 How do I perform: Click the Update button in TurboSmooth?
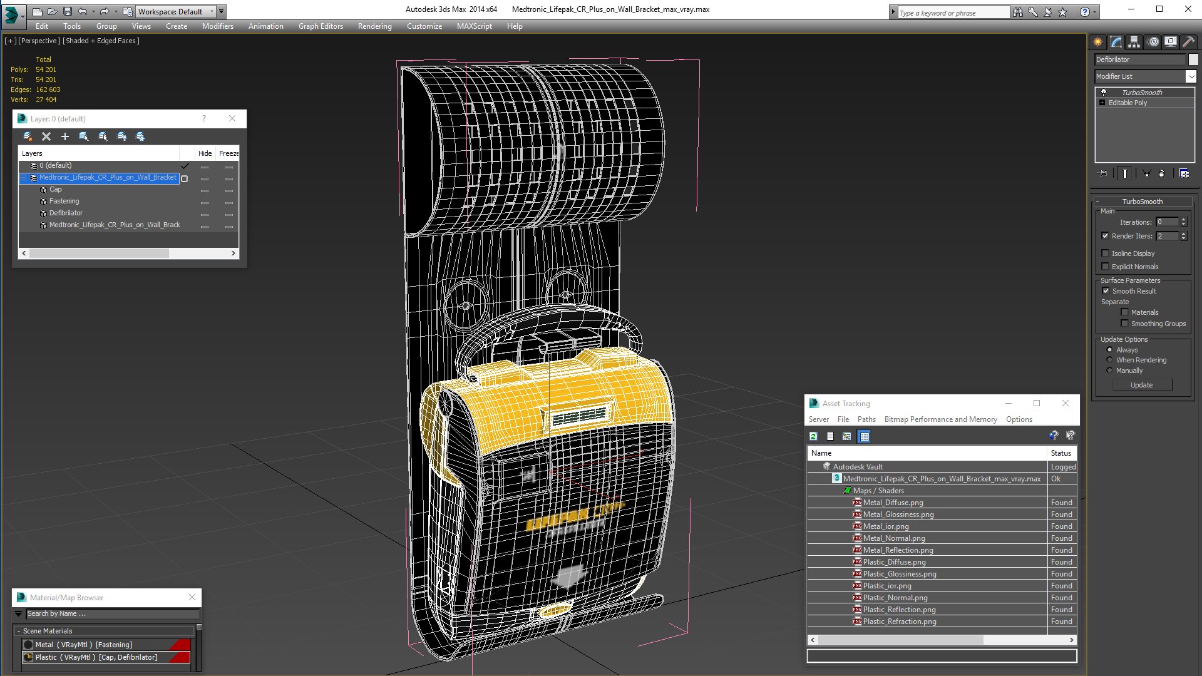pyautogui.click(x=1141, y=385)
